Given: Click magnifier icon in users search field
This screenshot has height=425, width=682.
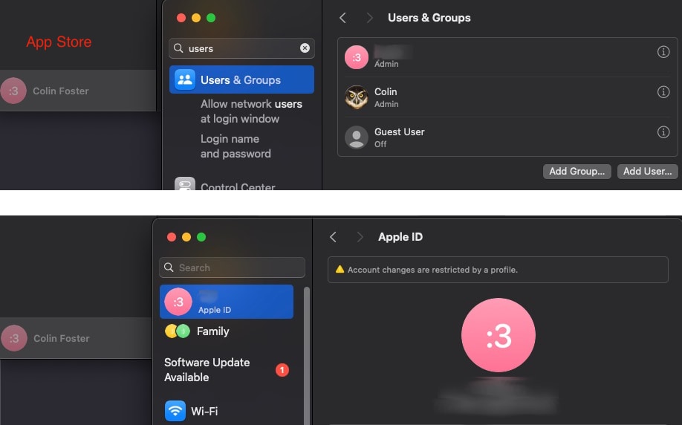Looking at the screenshot, I should coord(178,48).
